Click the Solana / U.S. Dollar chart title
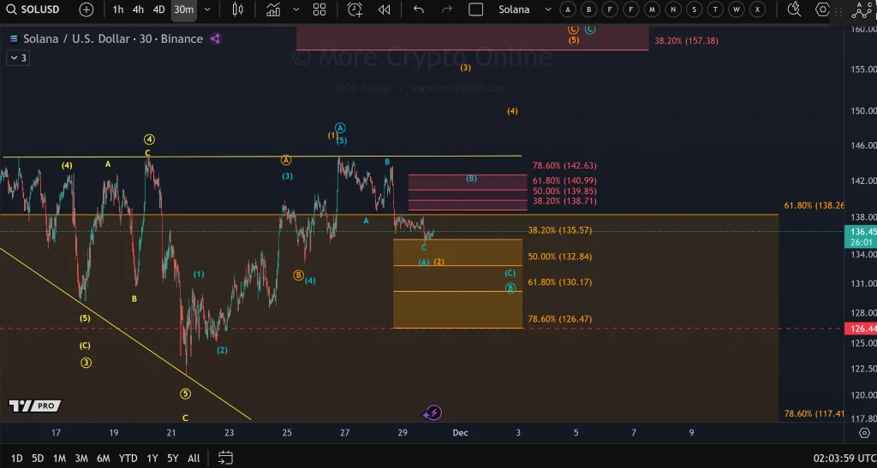 tap(113, 39)
